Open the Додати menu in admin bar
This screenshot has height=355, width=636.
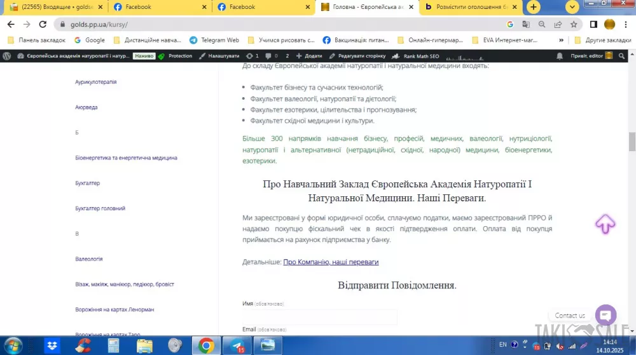click(x=309, y=56)
